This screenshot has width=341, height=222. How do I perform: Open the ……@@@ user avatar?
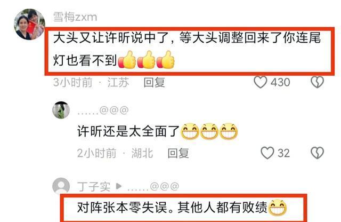coord(61,110)
